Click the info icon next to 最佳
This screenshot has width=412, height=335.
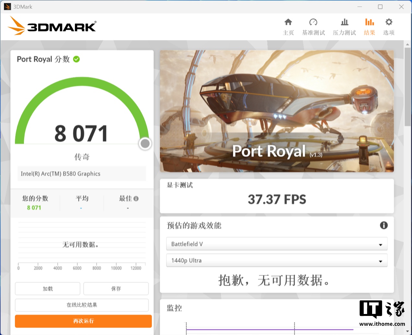(x=136, y=199)
